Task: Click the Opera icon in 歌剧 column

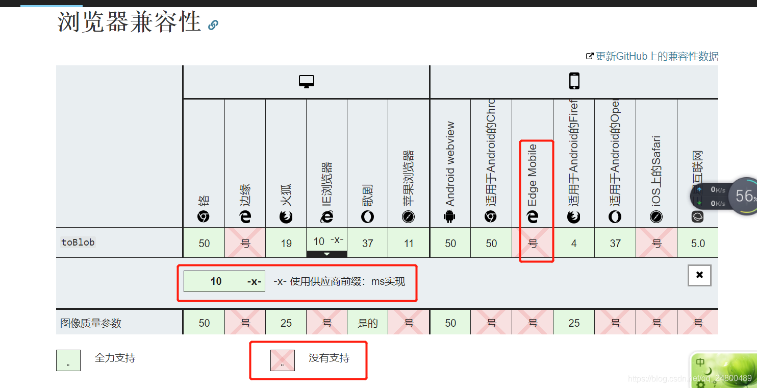Action: 367,217
